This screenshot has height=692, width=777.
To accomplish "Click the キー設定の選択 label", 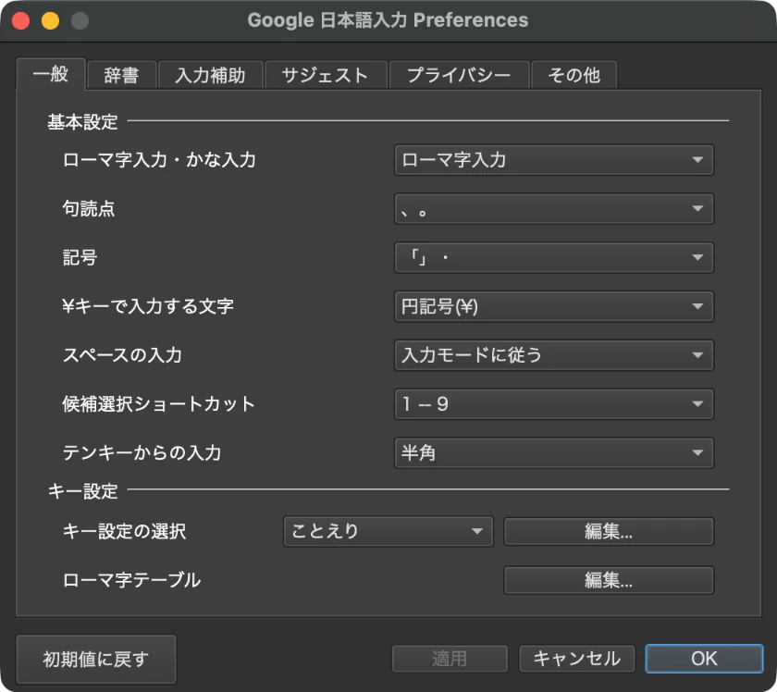I will (x=124, y=531).
